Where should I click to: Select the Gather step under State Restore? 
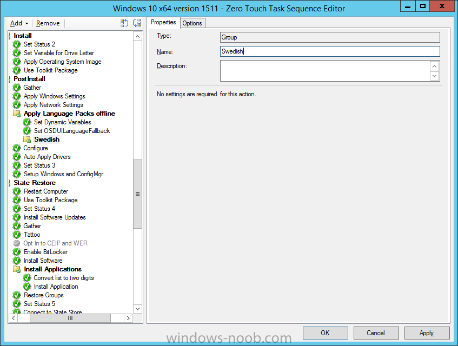coord(32,226)
